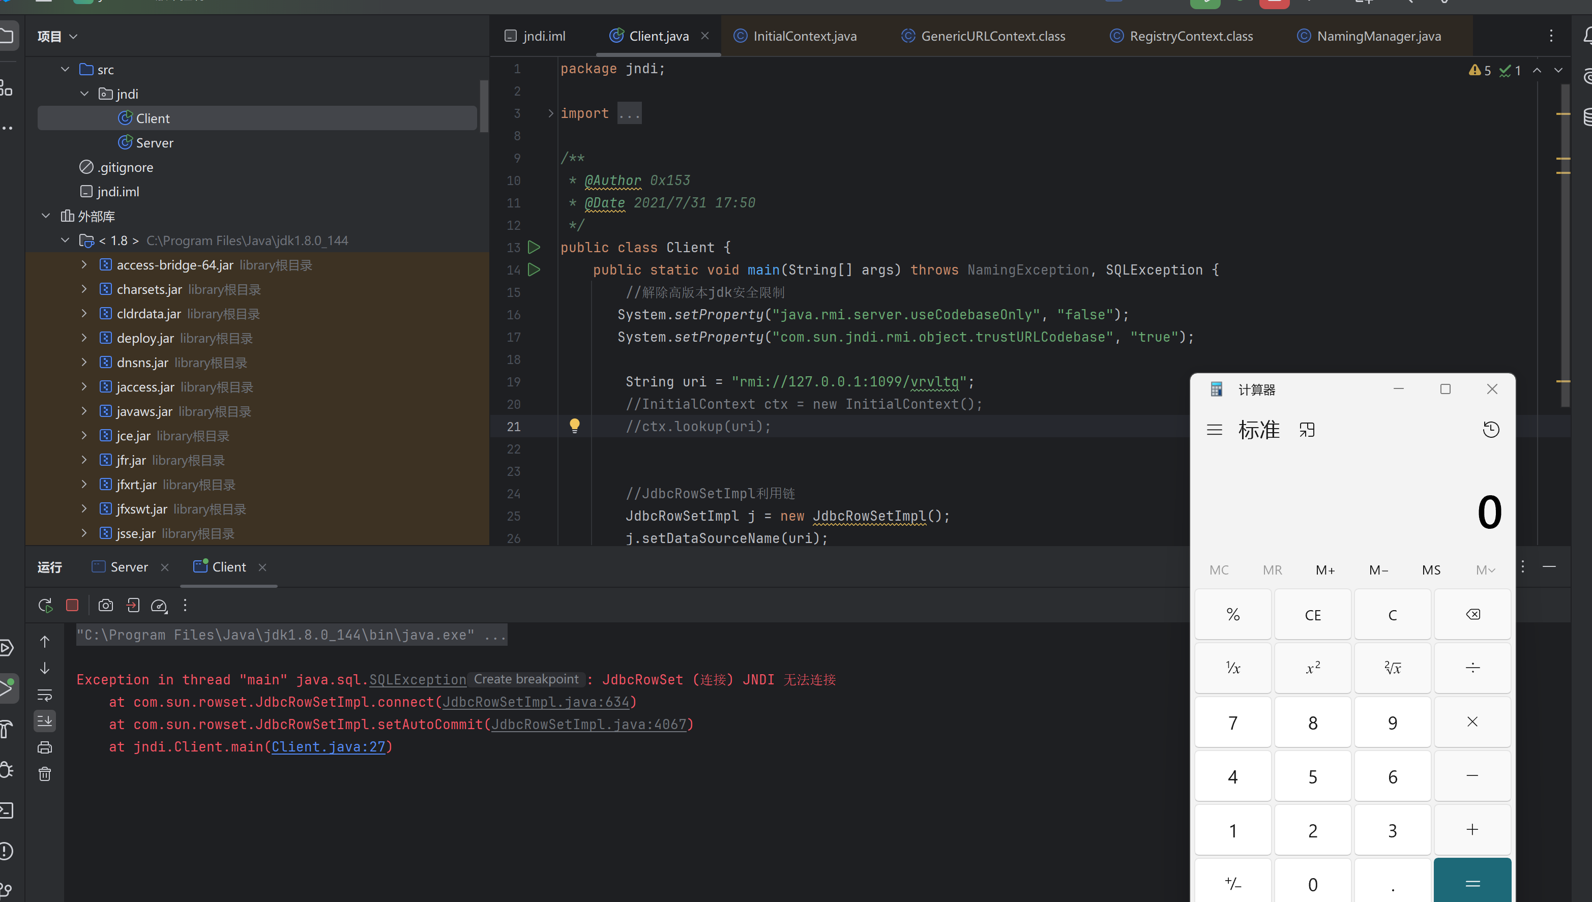
Task: Collapse the src folder in project tree
Action: coord(65,69)
